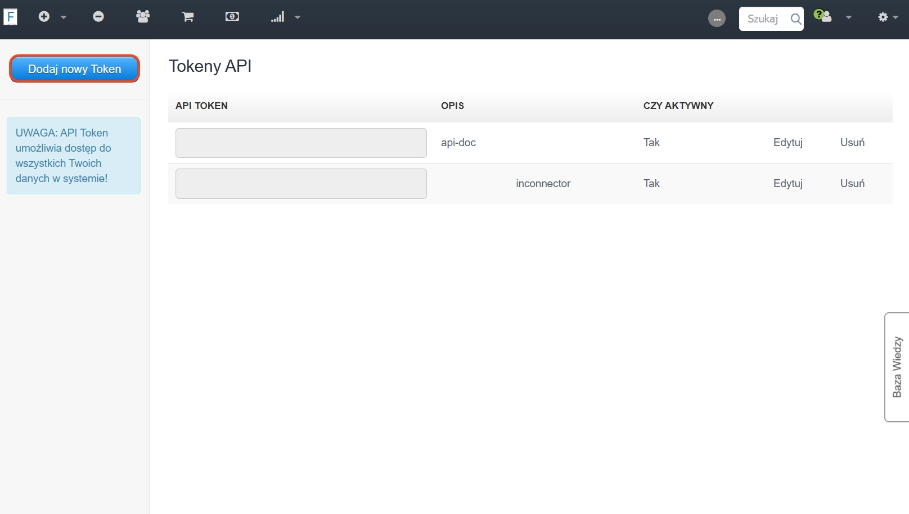The height and width of the screenshot is (514, 909).
Task: Click Usuń for the inconnector token
Action: tap(852, 184)
